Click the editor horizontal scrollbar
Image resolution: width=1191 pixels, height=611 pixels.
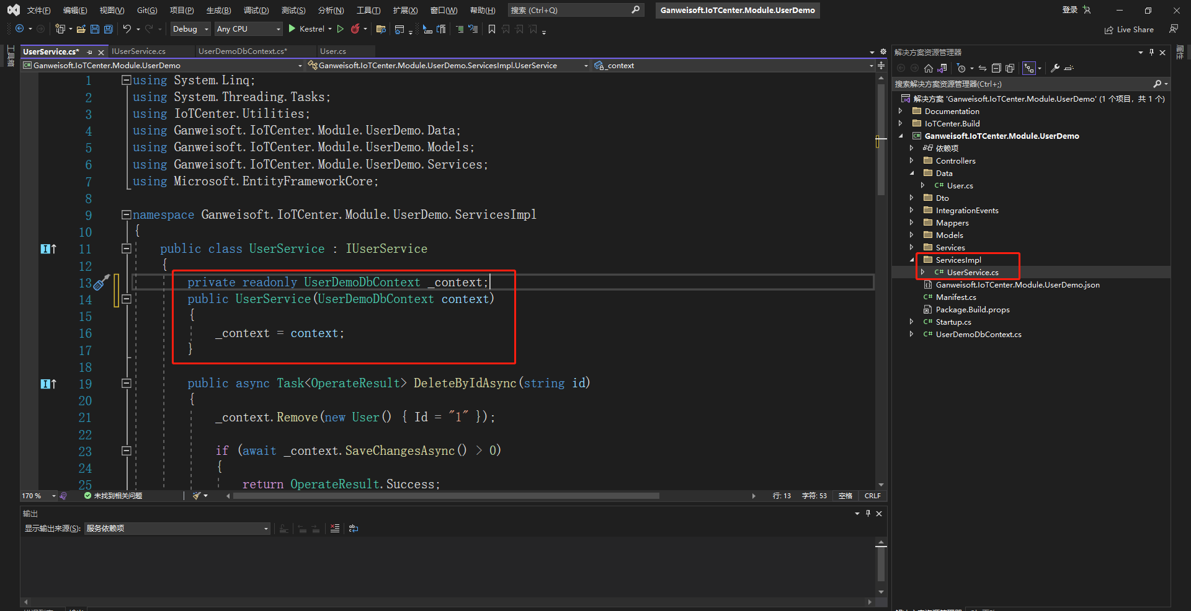pos(447,496)
